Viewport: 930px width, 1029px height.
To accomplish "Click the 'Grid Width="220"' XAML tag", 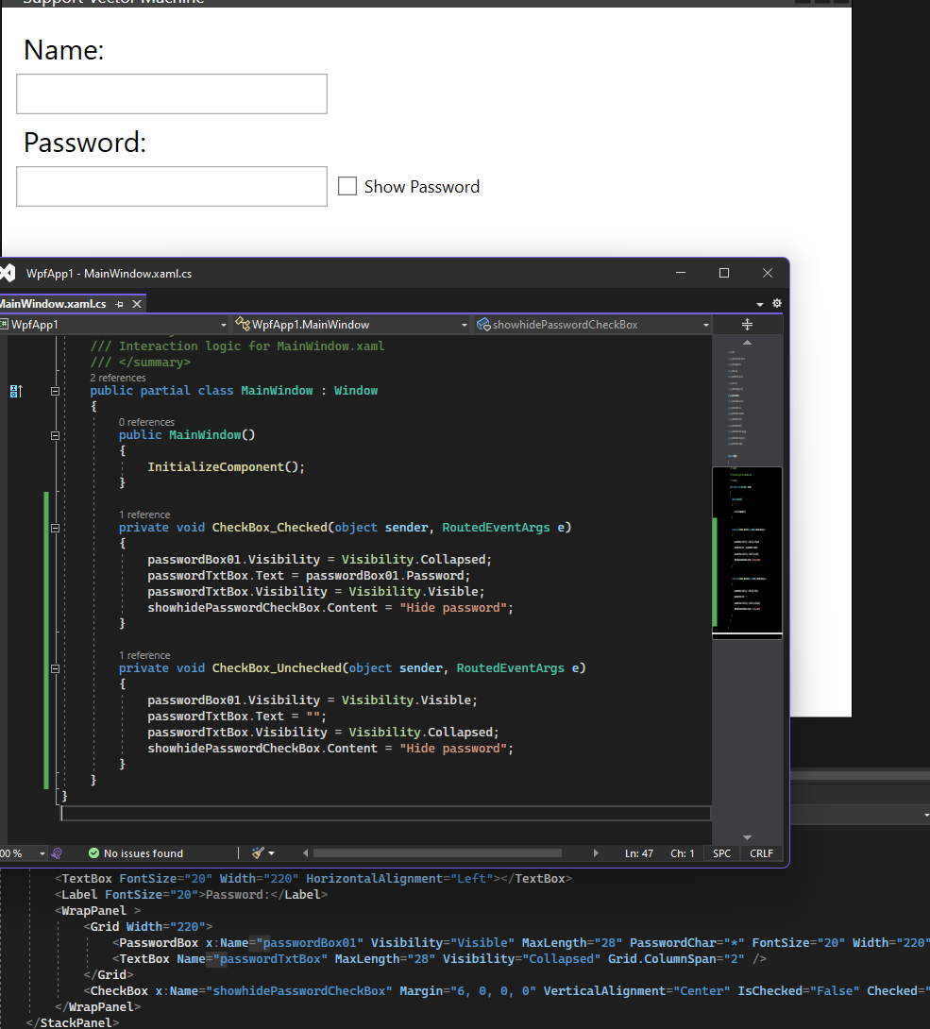I will 148,927.
